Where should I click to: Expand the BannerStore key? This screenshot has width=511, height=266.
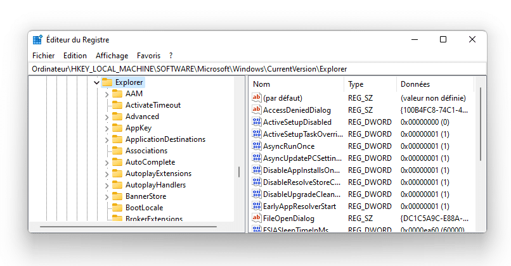tap(107, 197)
